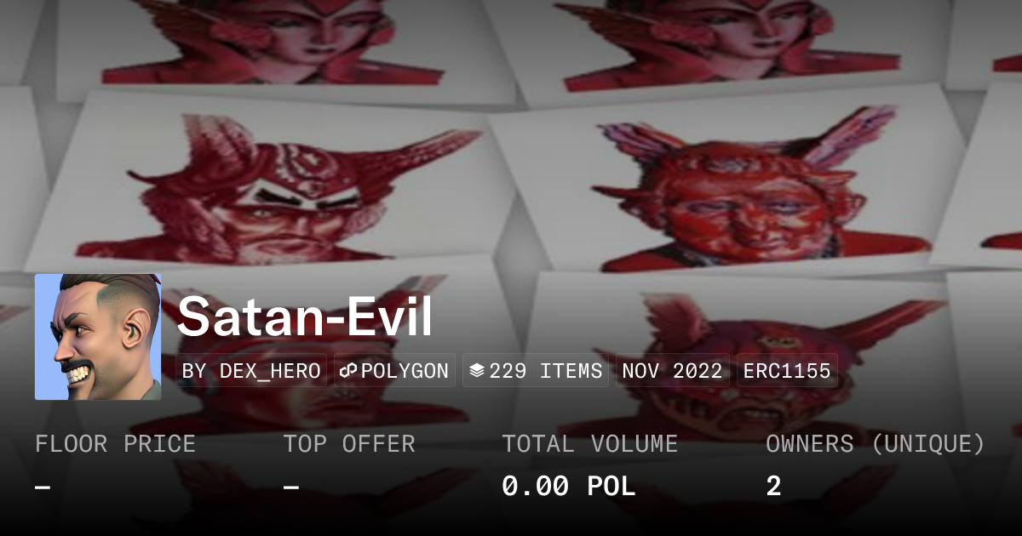
Task: Click the unique owners count 2
Action: 773,487
